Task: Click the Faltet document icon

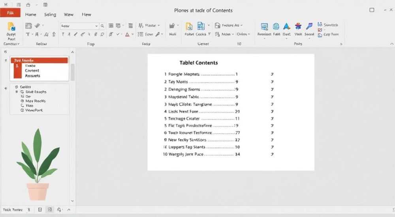Action: coord(189,26)
